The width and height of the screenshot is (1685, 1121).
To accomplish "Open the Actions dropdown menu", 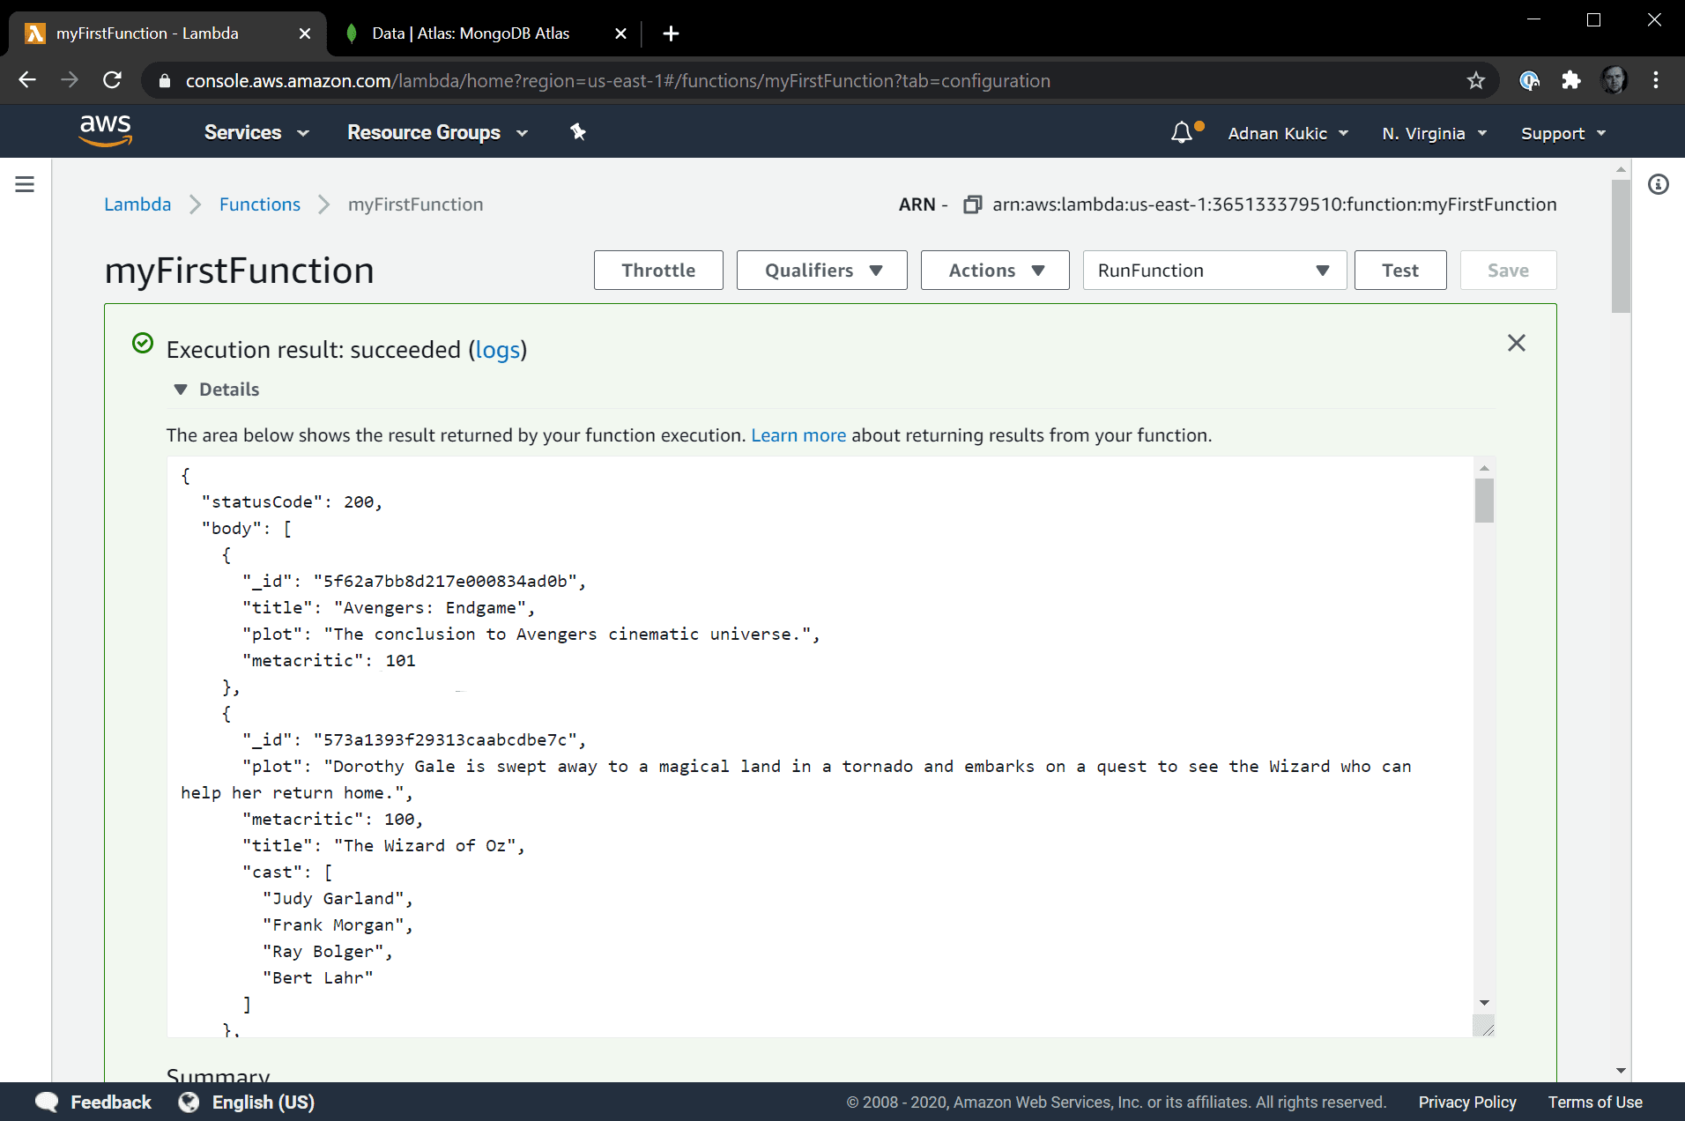I will click(x=994, y=271).
